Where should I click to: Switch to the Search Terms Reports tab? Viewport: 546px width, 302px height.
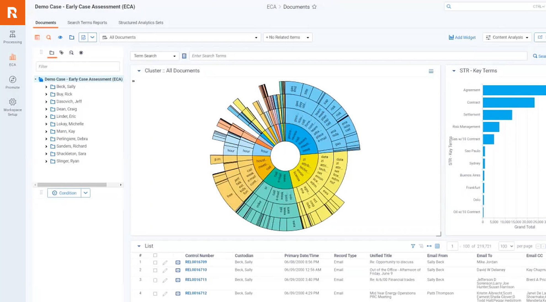[87, 23]
